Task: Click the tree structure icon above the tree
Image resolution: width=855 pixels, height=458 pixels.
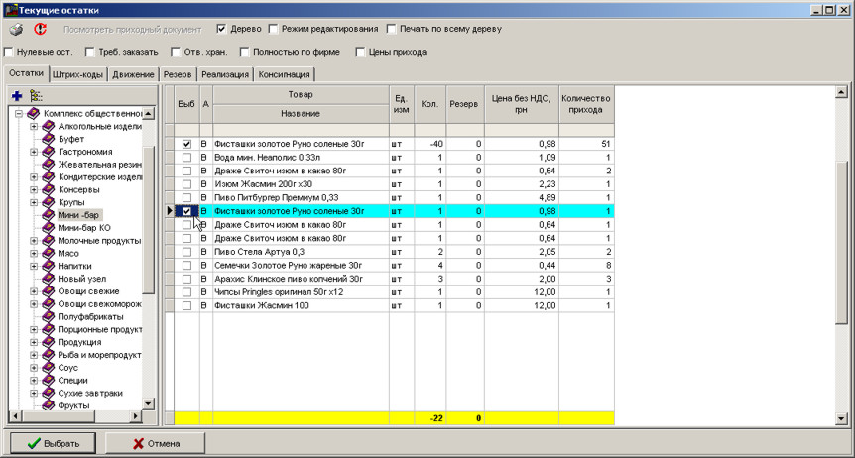Action: click(37, 96)
